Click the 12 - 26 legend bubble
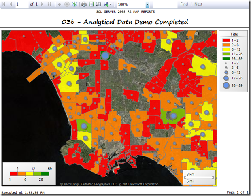Image resolution: width=251 pixels, height=196 pixels. [226, 78]
